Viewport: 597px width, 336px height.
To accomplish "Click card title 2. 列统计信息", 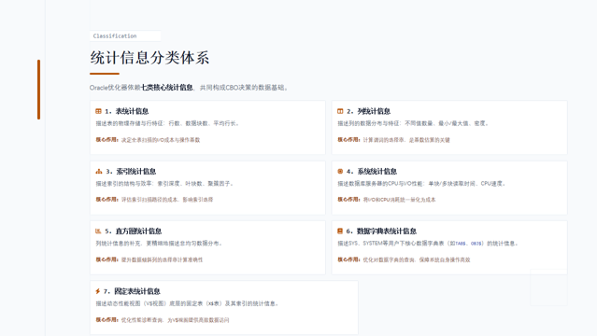I will click(x=368, y=111).
